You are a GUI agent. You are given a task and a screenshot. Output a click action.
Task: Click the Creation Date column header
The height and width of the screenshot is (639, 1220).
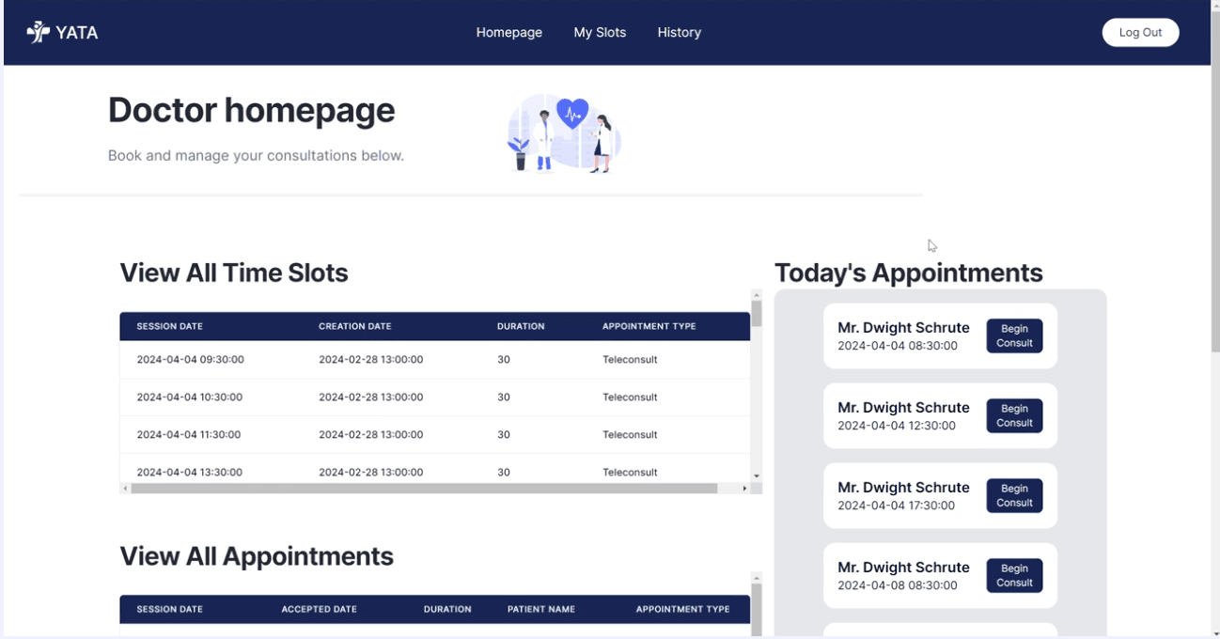355,327
